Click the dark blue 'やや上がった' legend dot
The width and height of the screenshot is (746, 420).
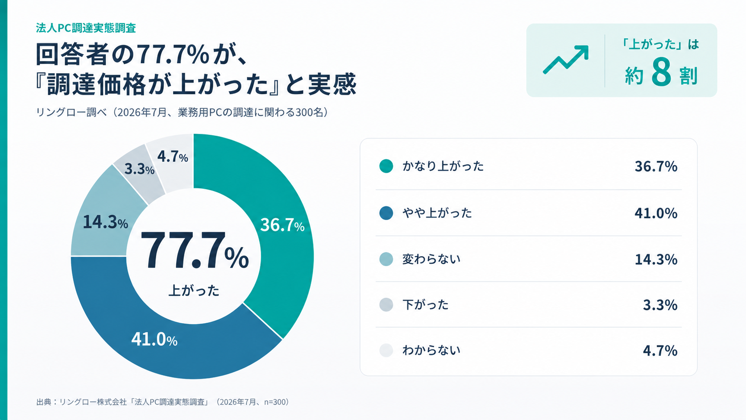[x=386, y=213]
